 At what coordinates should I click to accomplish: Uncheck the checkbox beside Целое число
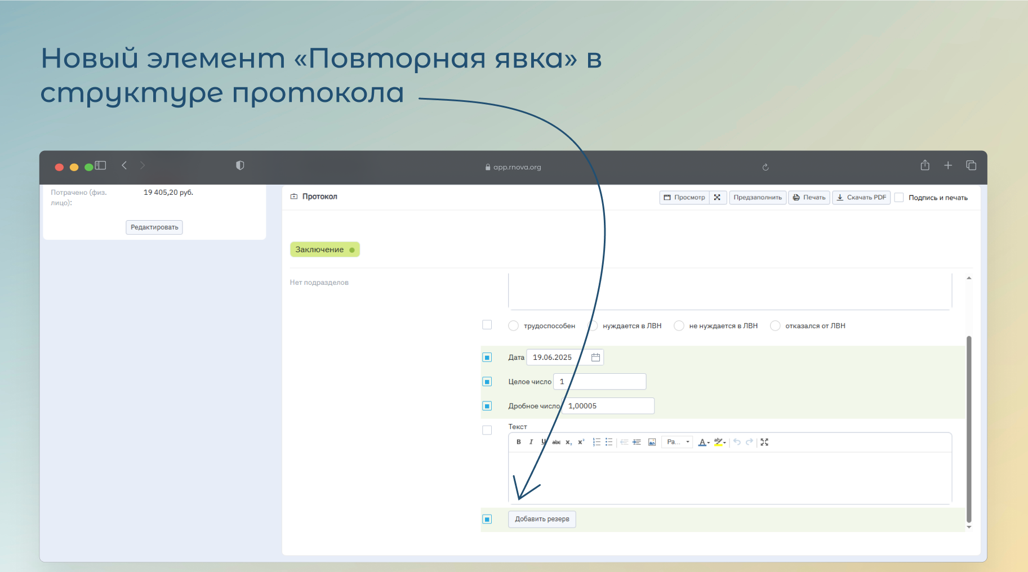(x=487, y=382)
